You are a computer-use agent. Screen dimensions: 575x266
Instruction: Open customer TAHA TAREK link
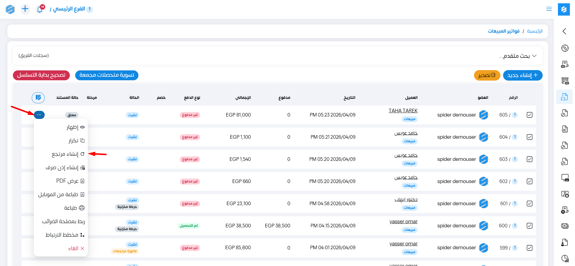pyautogui.click(x=403, y=111)
